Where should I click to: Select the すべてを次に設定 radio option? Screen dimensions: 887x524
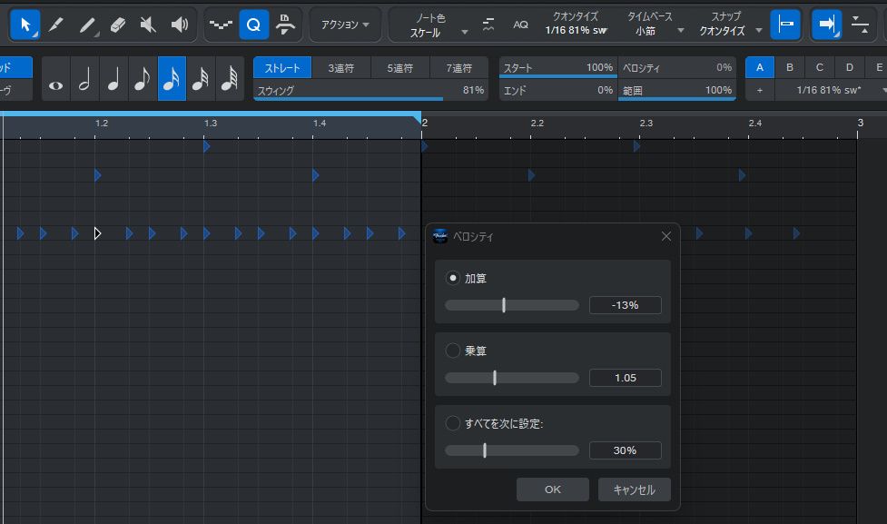(x=453, y=423)
